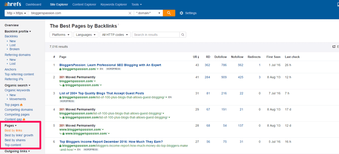
Task: Open Movements under Organic keywords
Action: tap(18, 99)
